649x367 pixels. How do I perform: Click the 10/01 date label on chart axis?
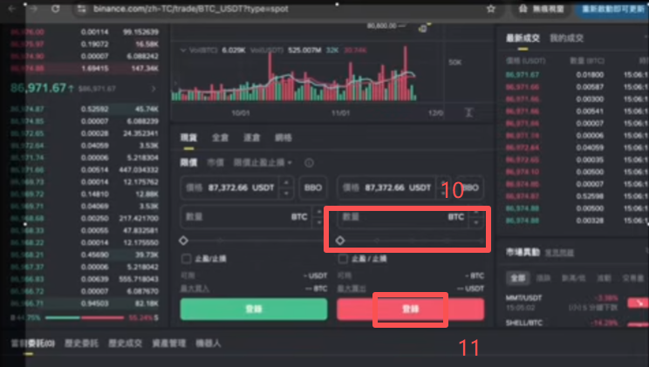pyautogui.click(x=241, y=113)
